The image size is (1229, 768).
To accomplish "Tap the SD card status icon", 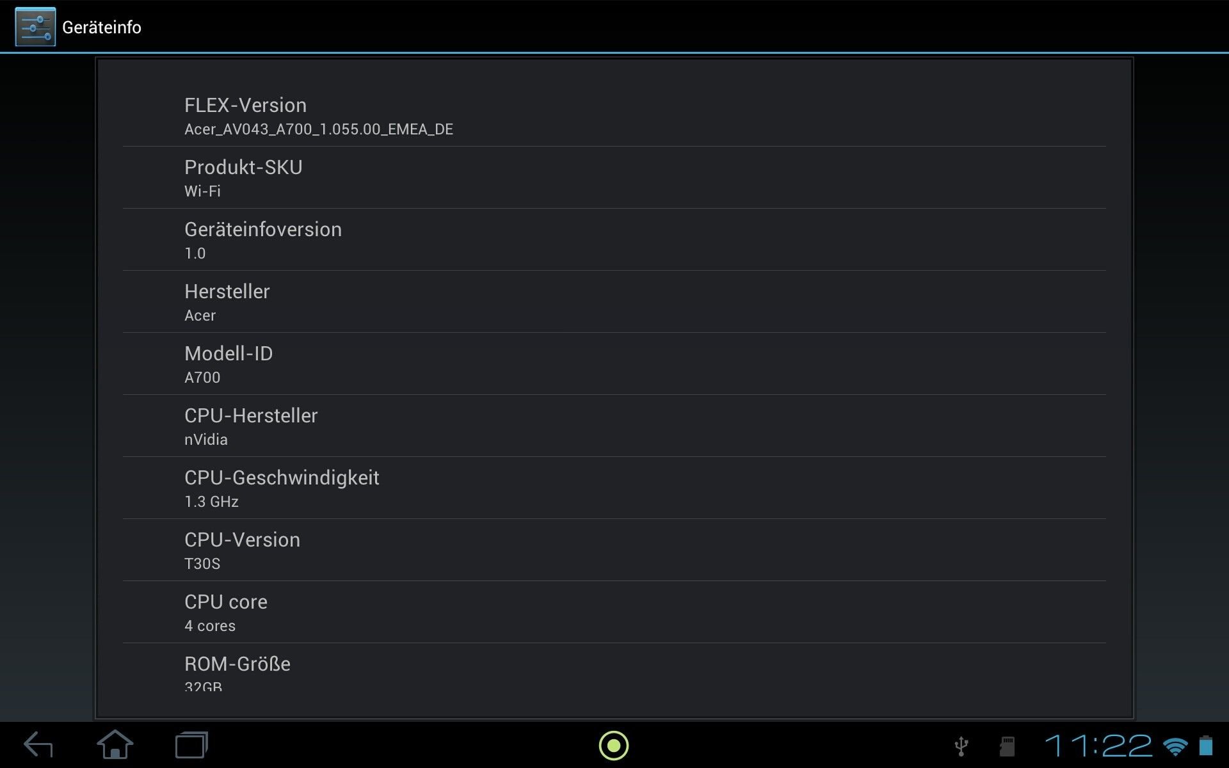I will pyautogui.click(x=1008, y=746).
